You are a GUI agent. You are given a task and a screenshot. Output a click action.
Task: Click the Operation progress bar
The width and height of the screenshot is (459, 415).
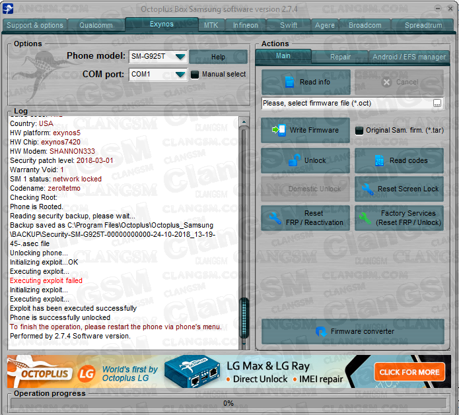coord(229,404)
